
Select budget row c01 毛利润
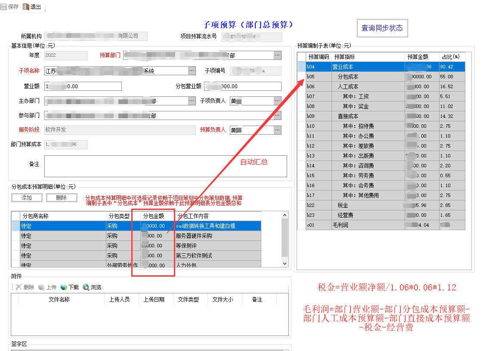[381, 225]
